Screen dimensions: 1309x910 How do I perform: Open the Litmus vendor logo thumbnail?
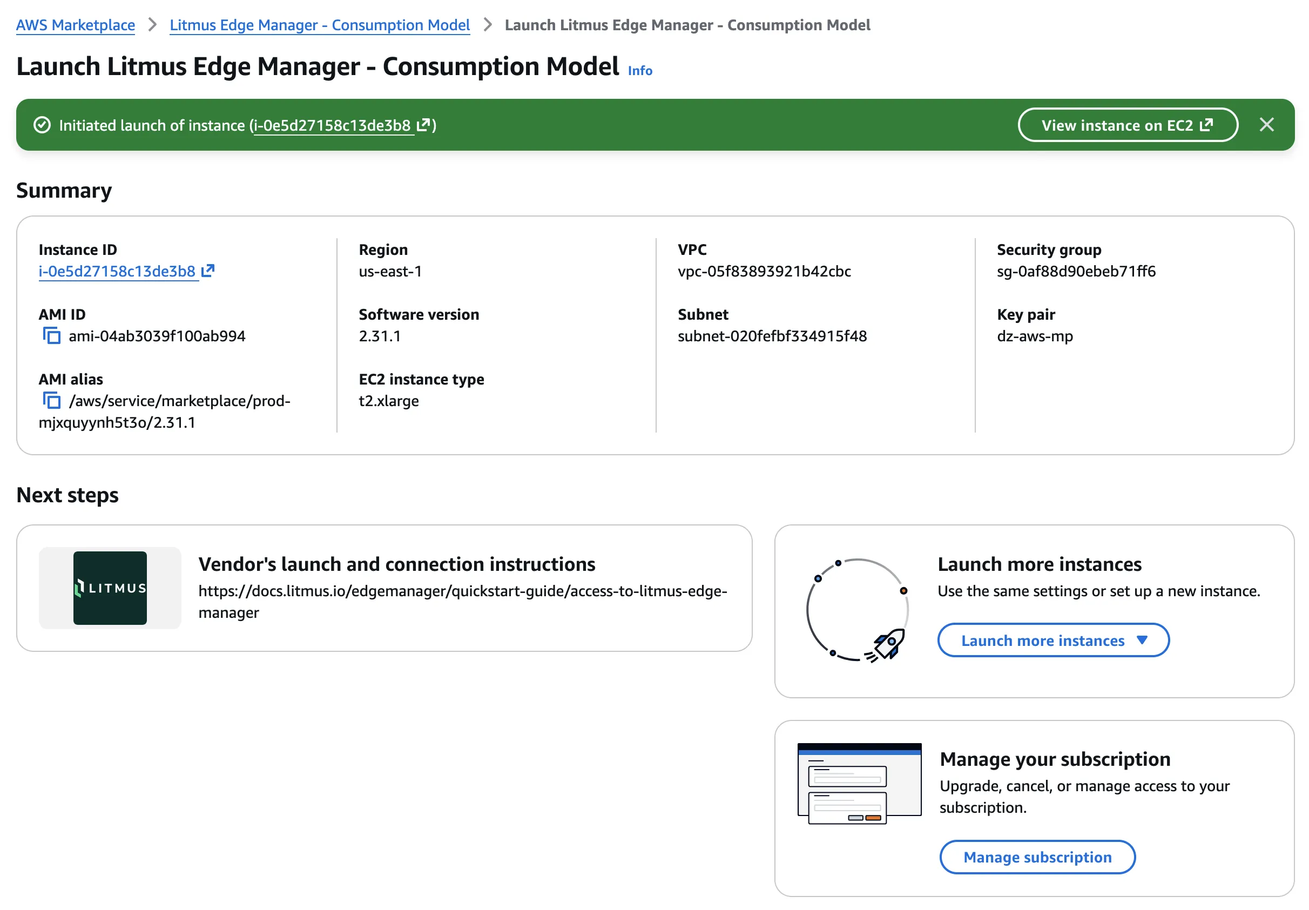110,588
